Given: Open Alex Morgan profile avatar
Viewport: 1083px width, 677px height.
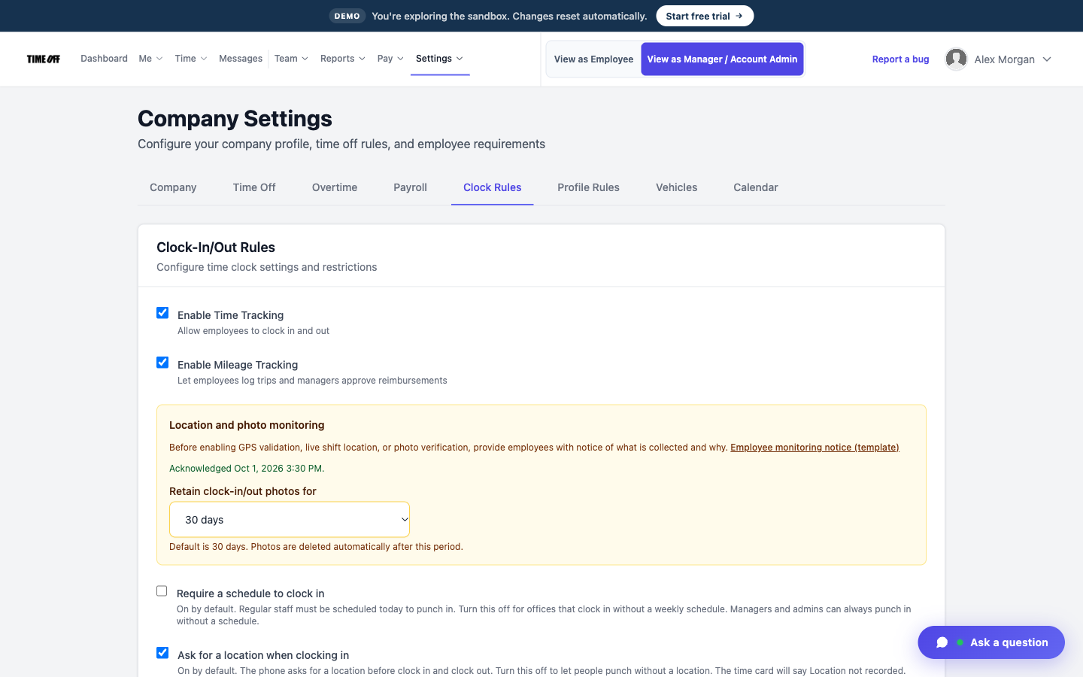Looking at the screenshot, I should tap(956, 59).
